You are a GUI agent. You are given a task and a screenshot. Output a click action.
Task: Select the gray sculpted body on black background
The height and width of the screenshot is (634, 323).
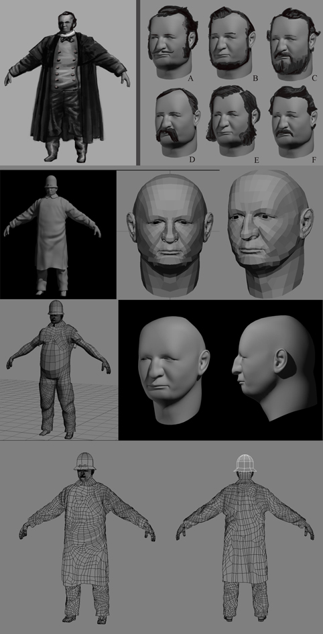(x=52, y=235)
